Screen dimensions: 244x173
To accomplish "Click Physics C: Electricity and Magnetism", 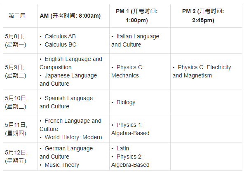I will pyautogui.click(x=202, y=71).
